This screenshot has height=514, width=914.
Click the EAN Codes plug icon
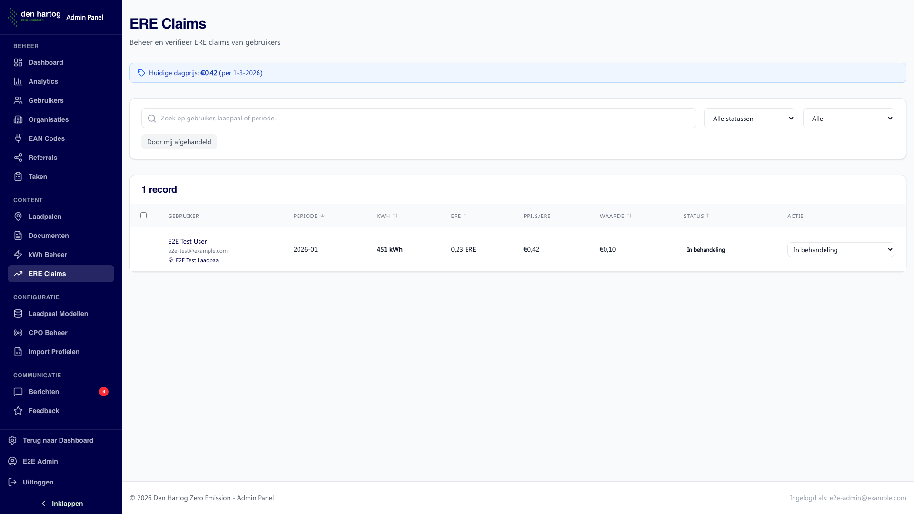(18, 138)
